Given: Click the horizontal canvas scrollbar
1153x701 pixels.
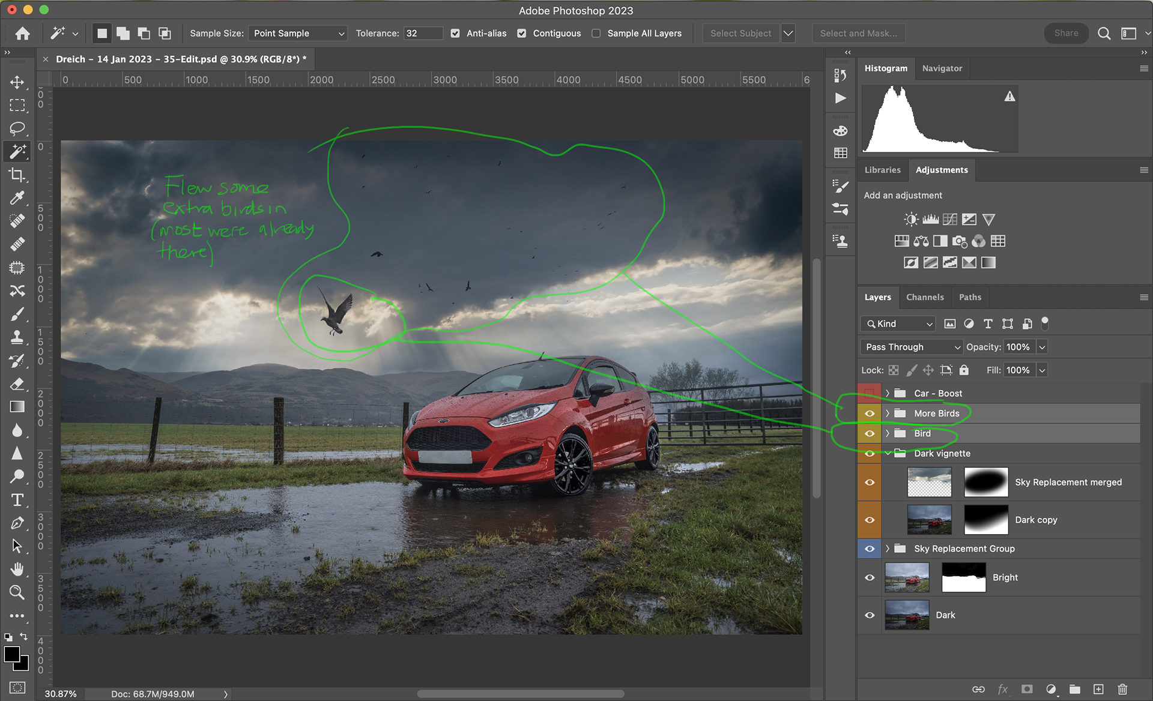Looking at the screenshot, I should (x=521, y=694).
